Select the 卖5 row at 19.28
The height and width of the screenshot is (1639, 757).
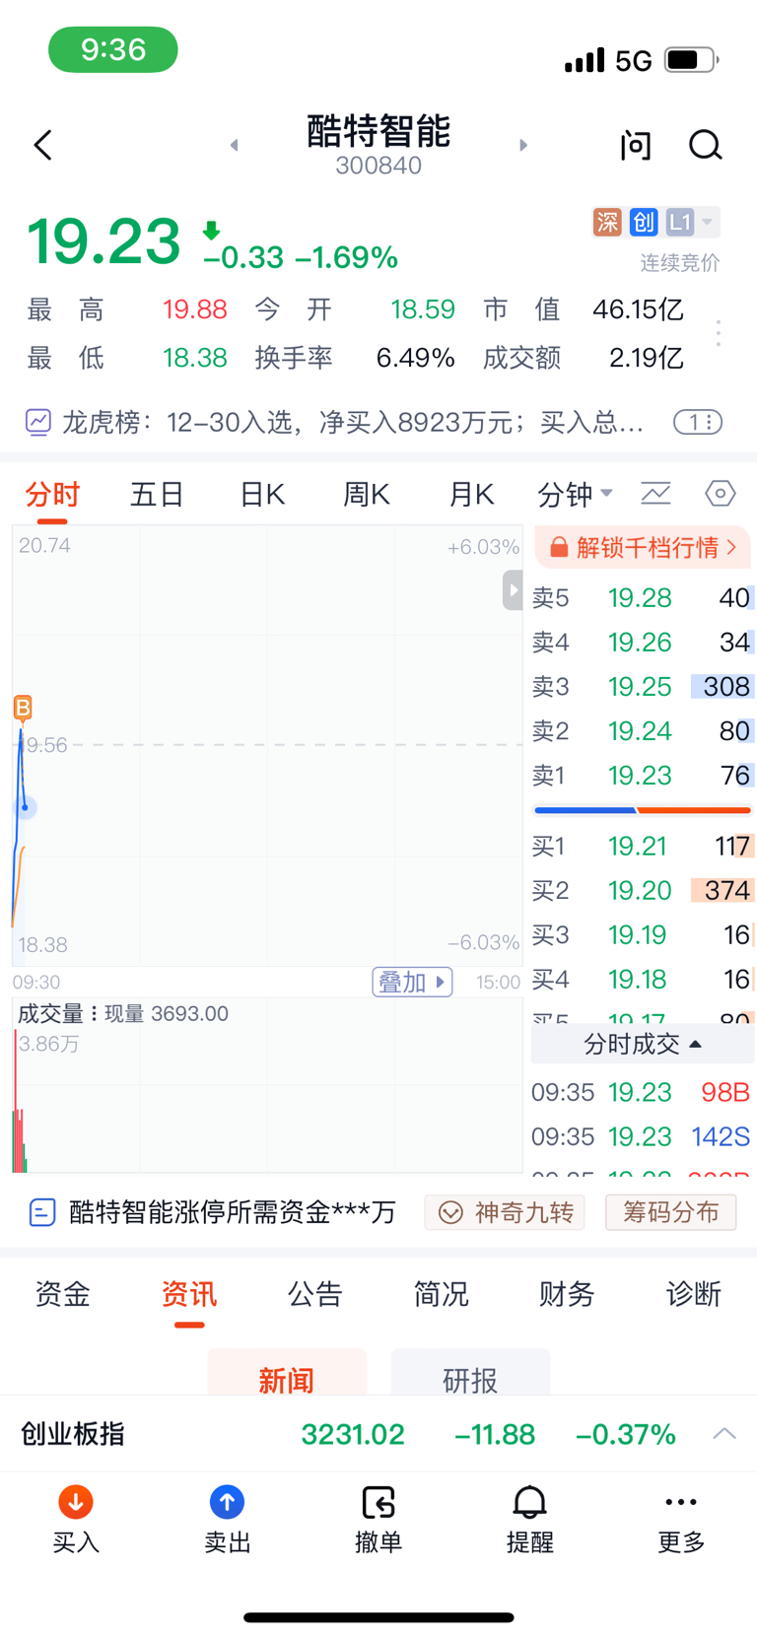tap(643, 598)
